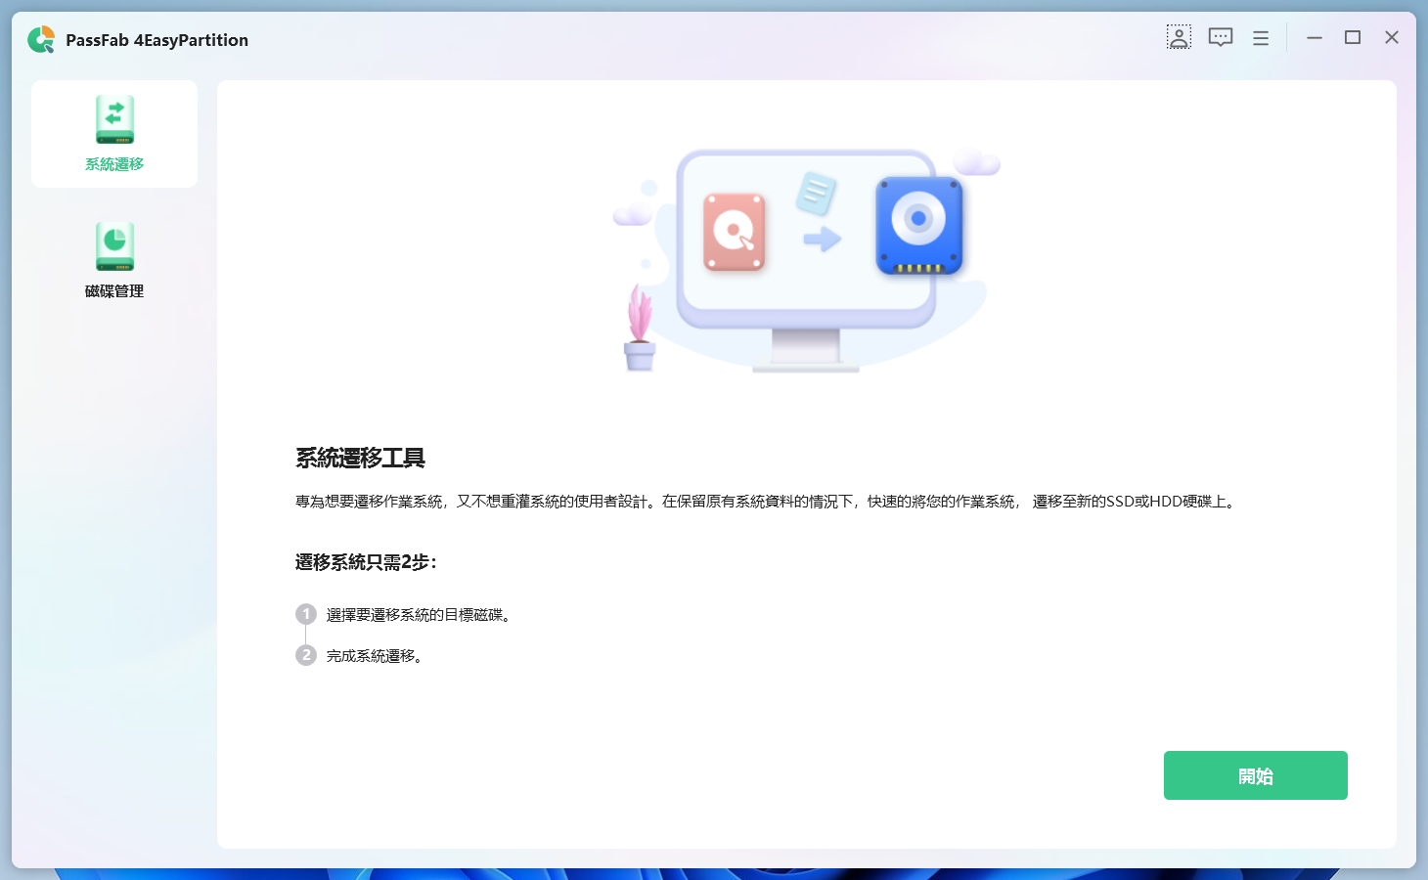Click the disk management pie icon
Viewport: 1428px width, 880px height.
point(114,246)
